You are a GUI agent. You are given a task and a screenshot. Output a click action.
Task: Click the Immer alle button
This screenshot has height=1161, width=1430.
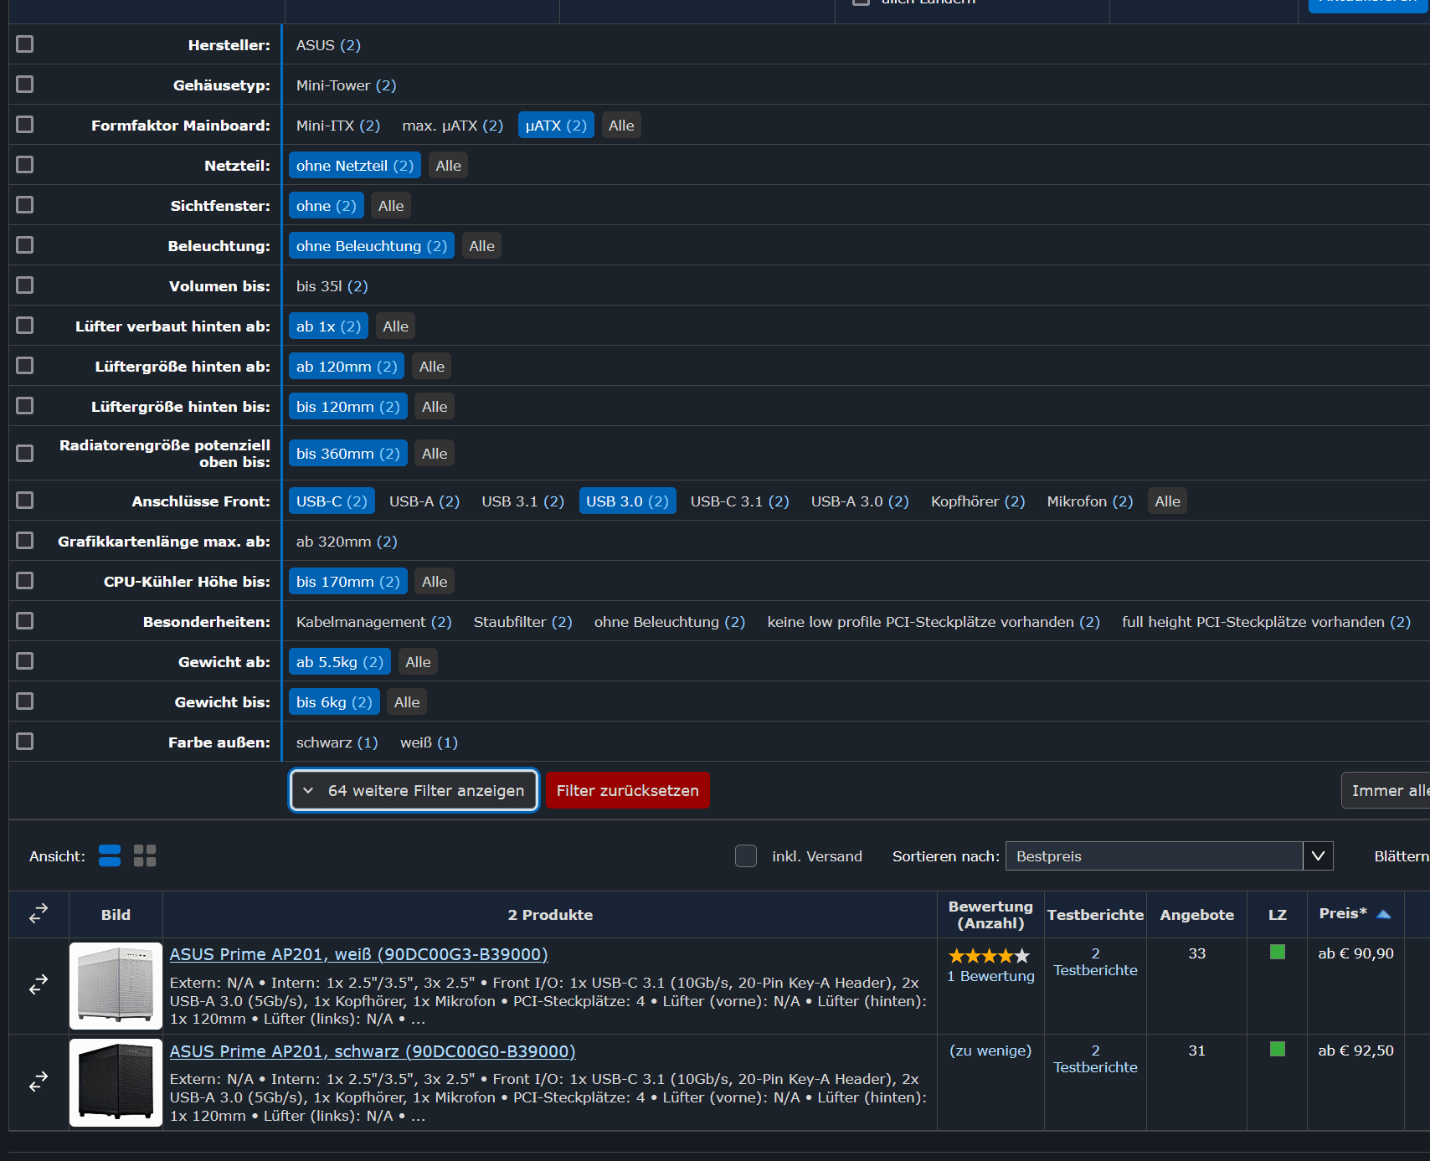coord(1386,790)
